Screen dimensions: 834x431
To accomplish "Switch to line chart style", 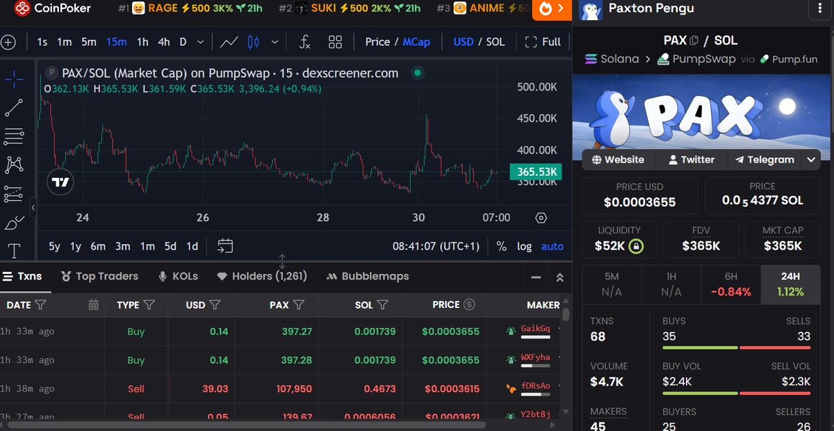I will (x=229, y=42).
